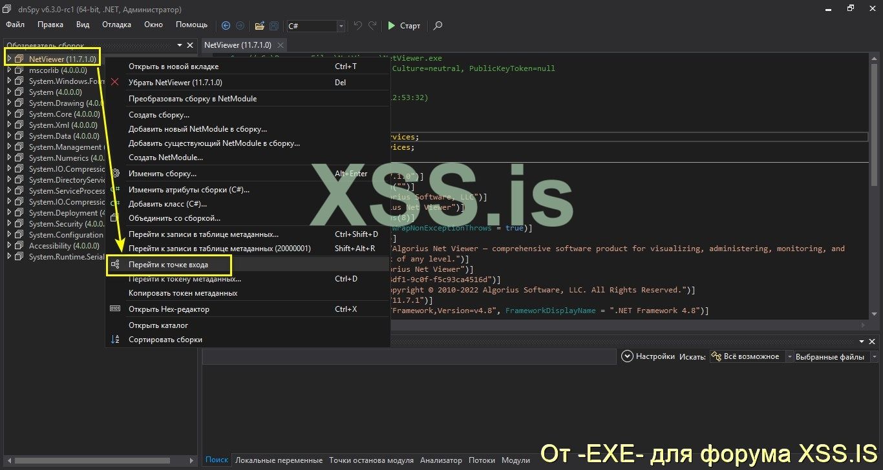Open the Помощь menu
The height and width of the screenshot is (470, 883).
click(x=192, y=25)
